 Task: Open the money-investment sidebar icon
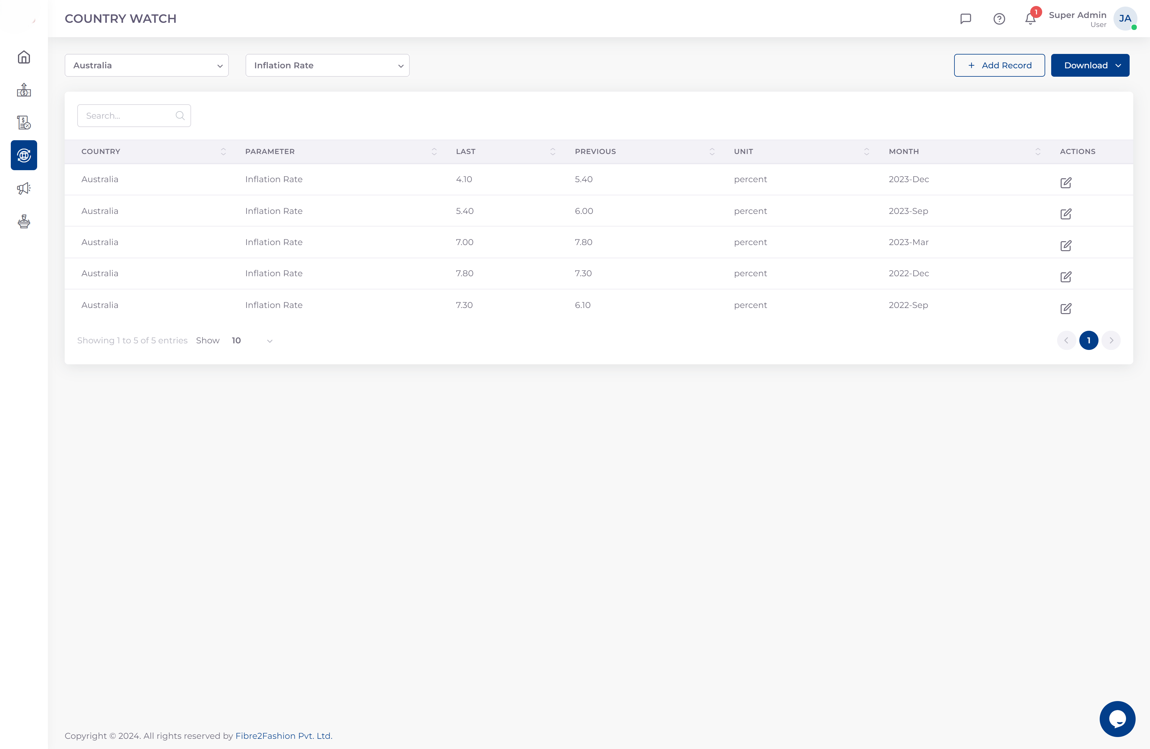(x=24, y=90)
